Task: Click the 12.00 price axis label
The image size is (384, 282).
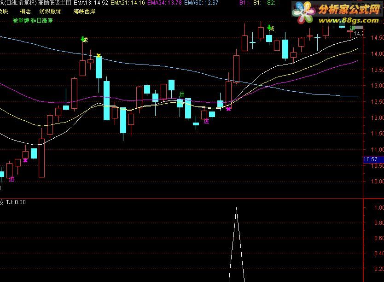Action: [377, 117]
